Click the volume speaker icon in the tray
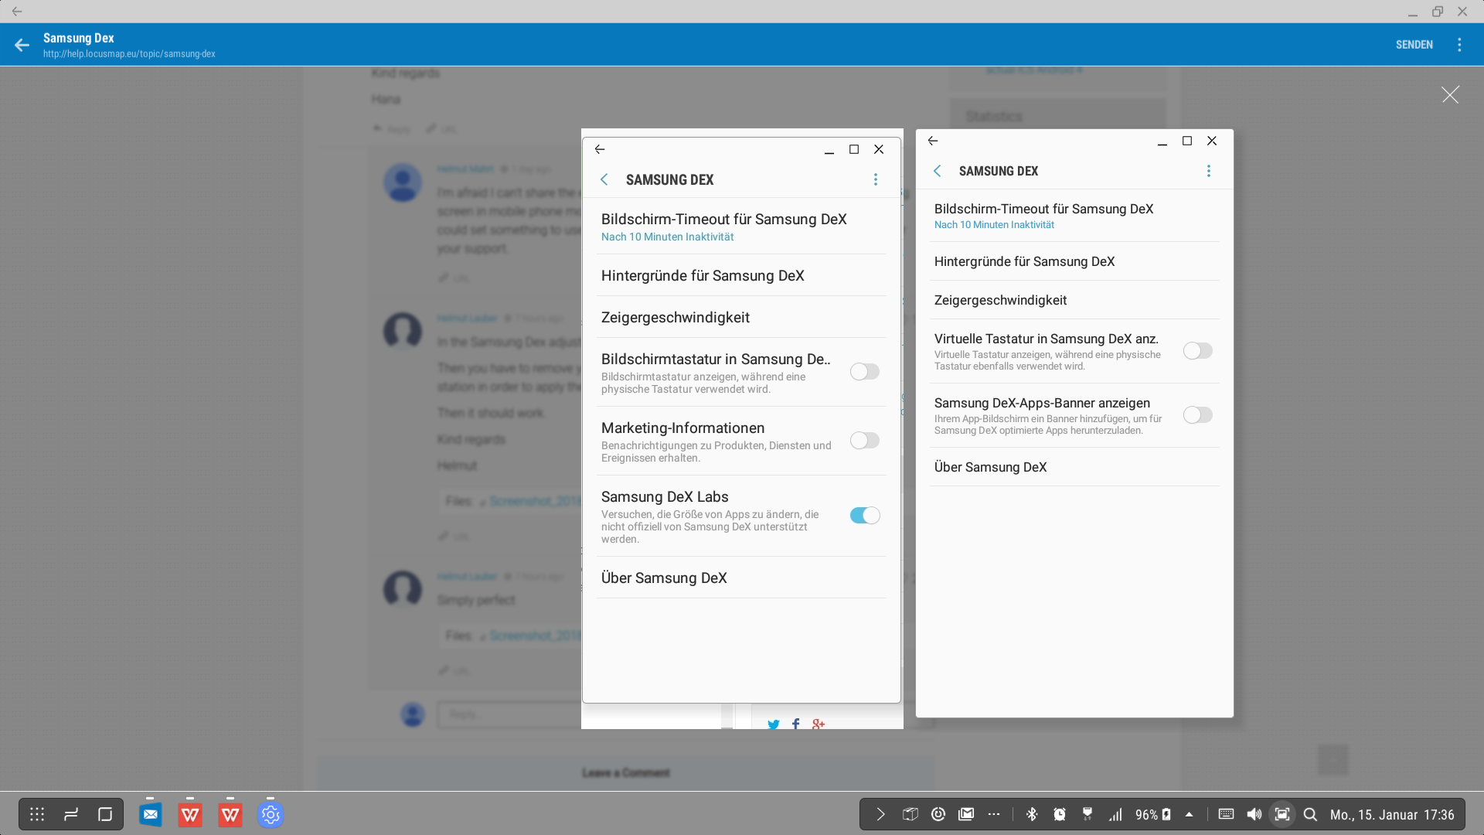This screenshot has width=1484, height=835. [1254, 814]
